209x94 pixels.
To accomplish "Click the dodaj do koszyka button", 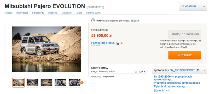I will click(x=185, y=34).
